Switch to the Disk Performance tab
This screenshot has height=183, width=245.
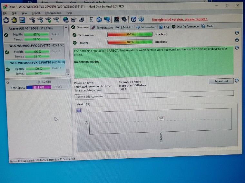(185, 27)
